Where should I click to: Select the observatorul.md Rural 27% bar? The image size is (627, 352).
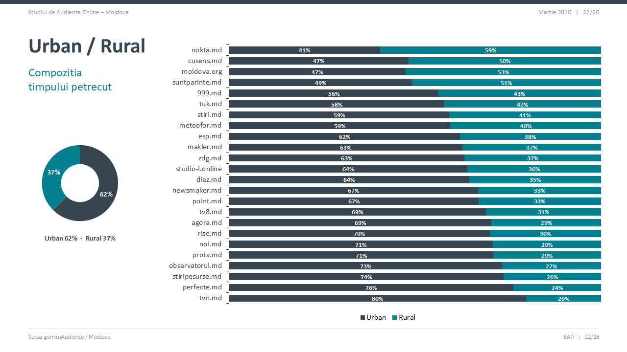point(551,266)
